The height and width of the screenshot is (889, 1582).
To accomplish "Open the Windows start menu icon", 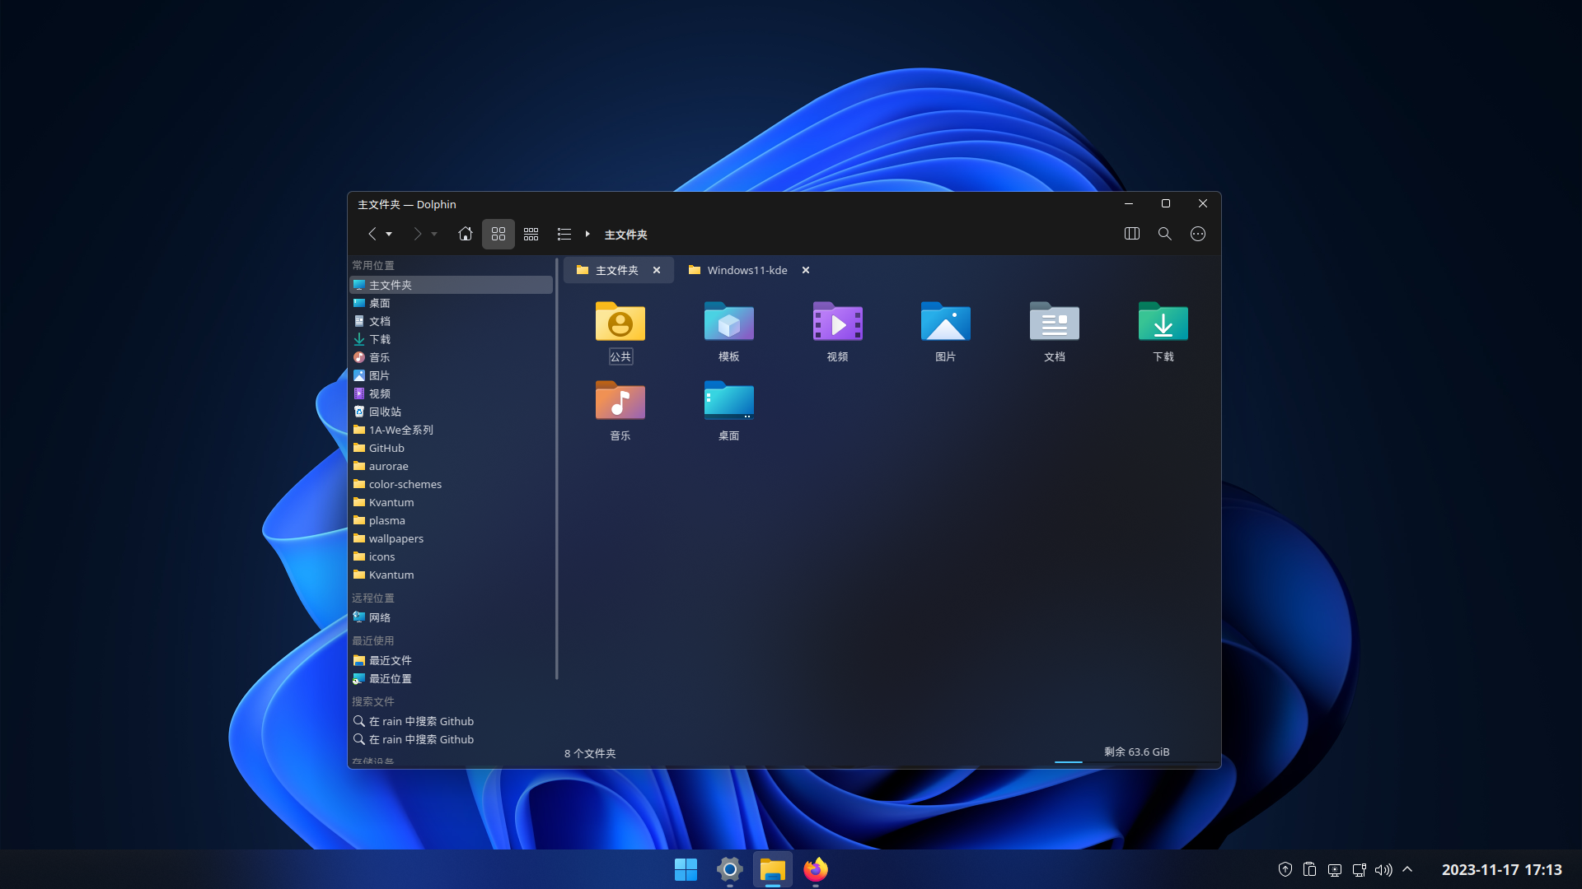I will 686,869.
